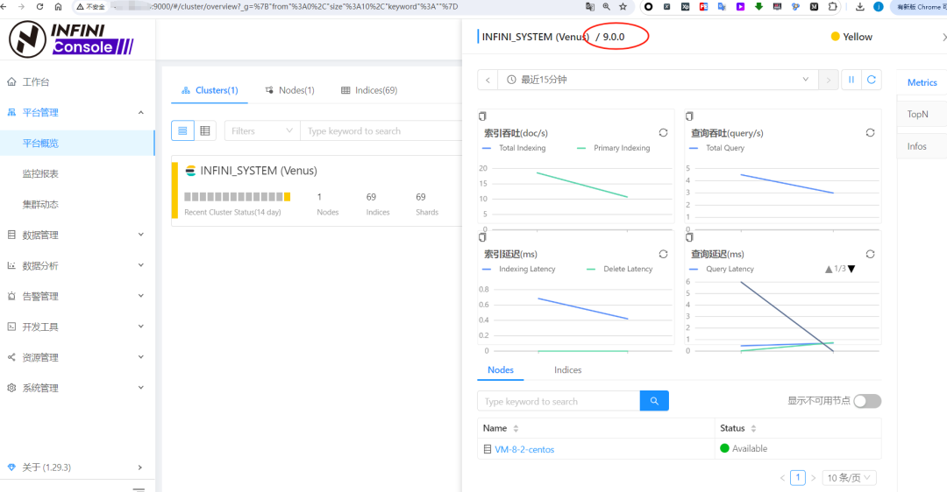This screenshot has width=947, height=492.
Task: Pause auto refresh of metrics
Action: (x=851, y=80)
